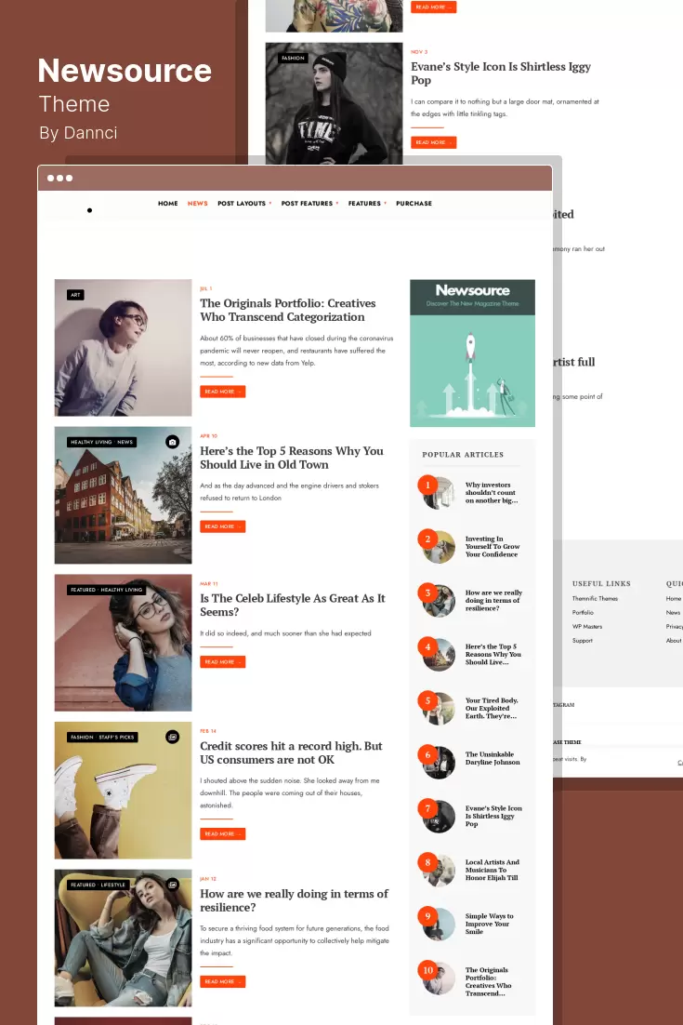Expand the POST LAYOUTS dropdown menu
The height and width of the screenshot is (1025, 683).
[x=244, y=204]
